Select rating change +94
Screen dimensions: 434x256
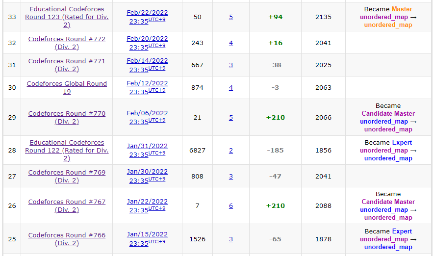(x=276, y=17)
